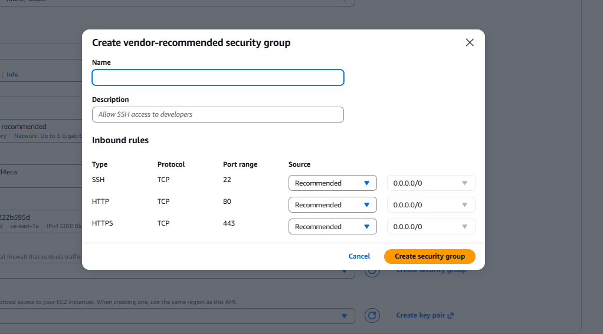Click the port value 22
The width and height of the screenshot is (603, 334).
(227, 180)
